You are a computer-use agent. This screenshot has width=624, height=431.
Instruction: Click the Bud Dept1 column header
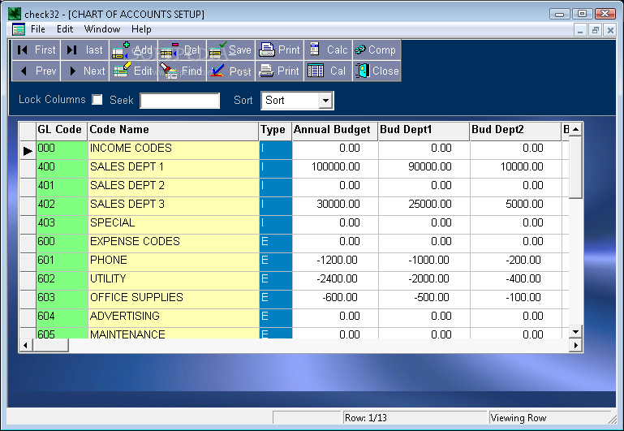pos(424,131)
